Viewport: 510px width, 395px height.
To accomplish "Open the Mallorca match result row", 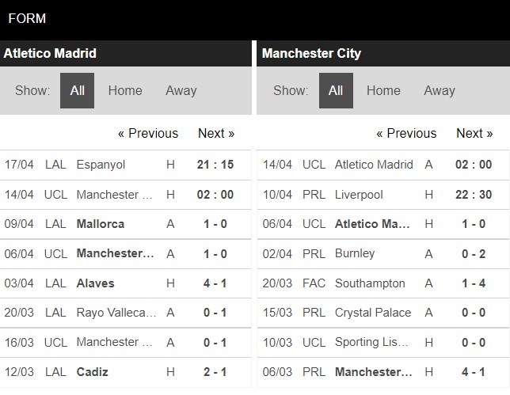I will (126, 224).
